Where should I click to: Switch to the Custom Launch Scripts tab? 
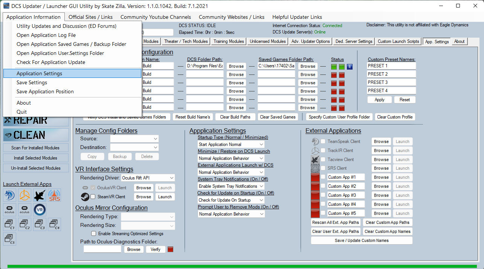(398, 41)
